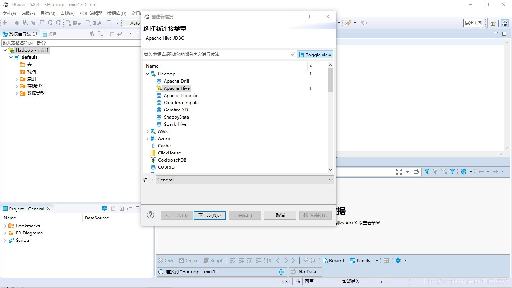Screen dimensions: 512x288
Task: Switch to the 数据库导航 tab
Action: point(20,34)
